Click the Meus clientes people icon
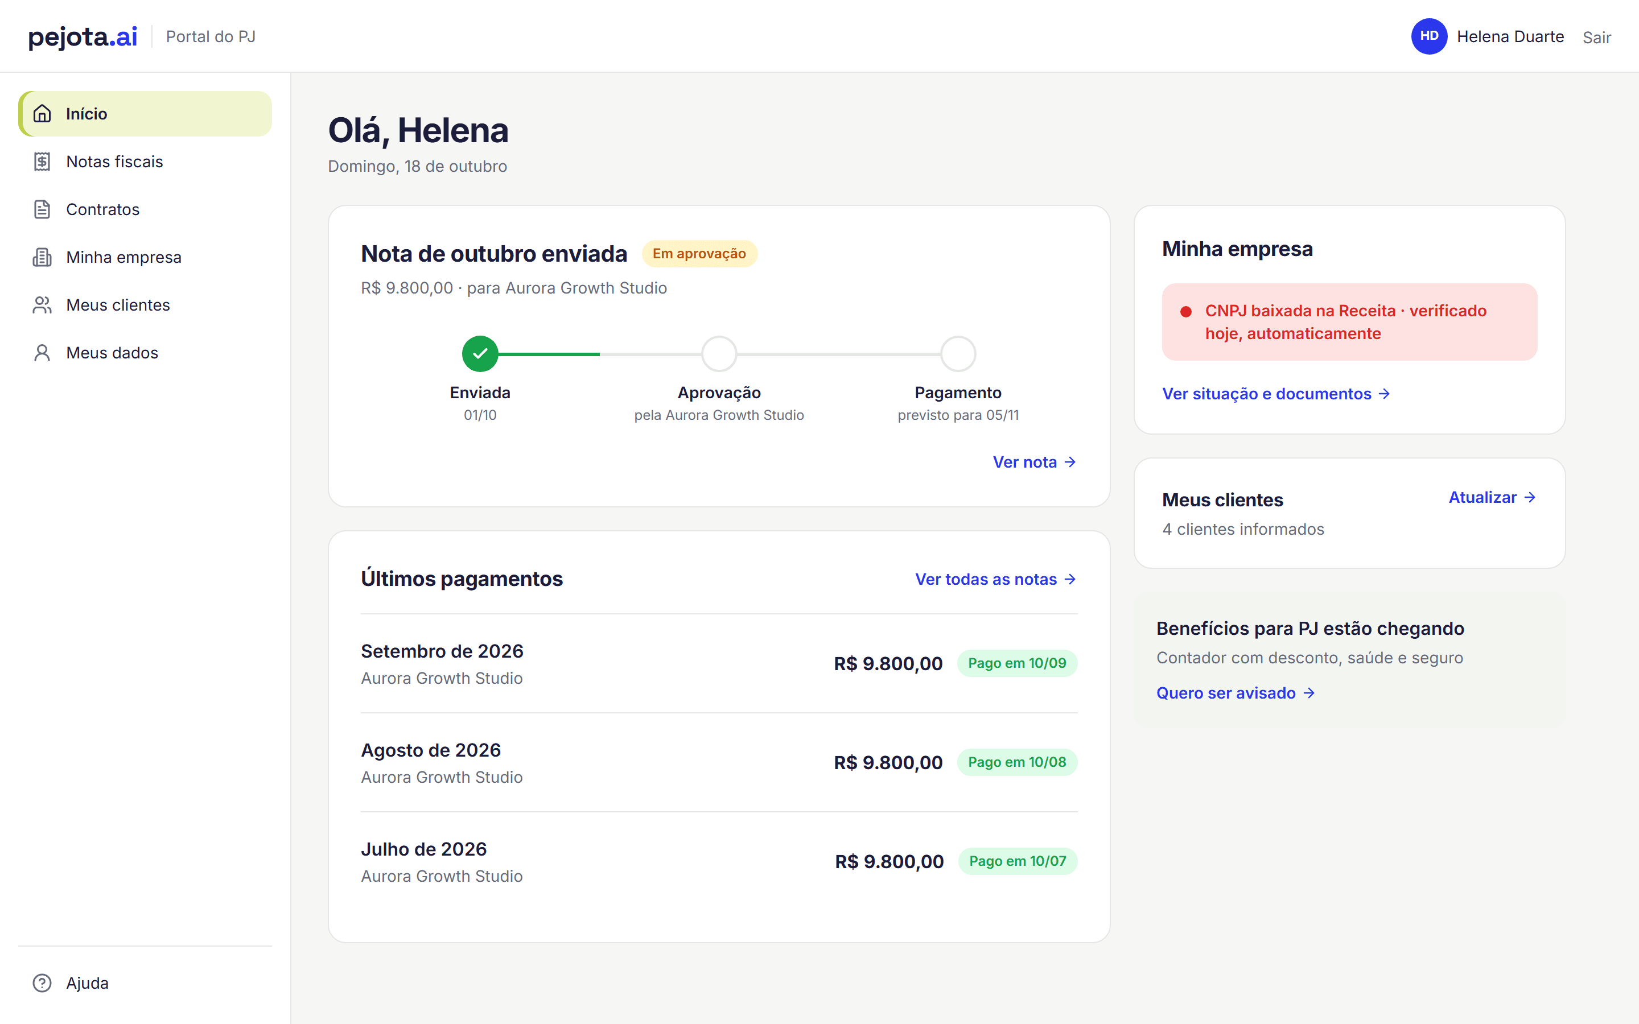The image size is (1639, 1024). (42, 305)
